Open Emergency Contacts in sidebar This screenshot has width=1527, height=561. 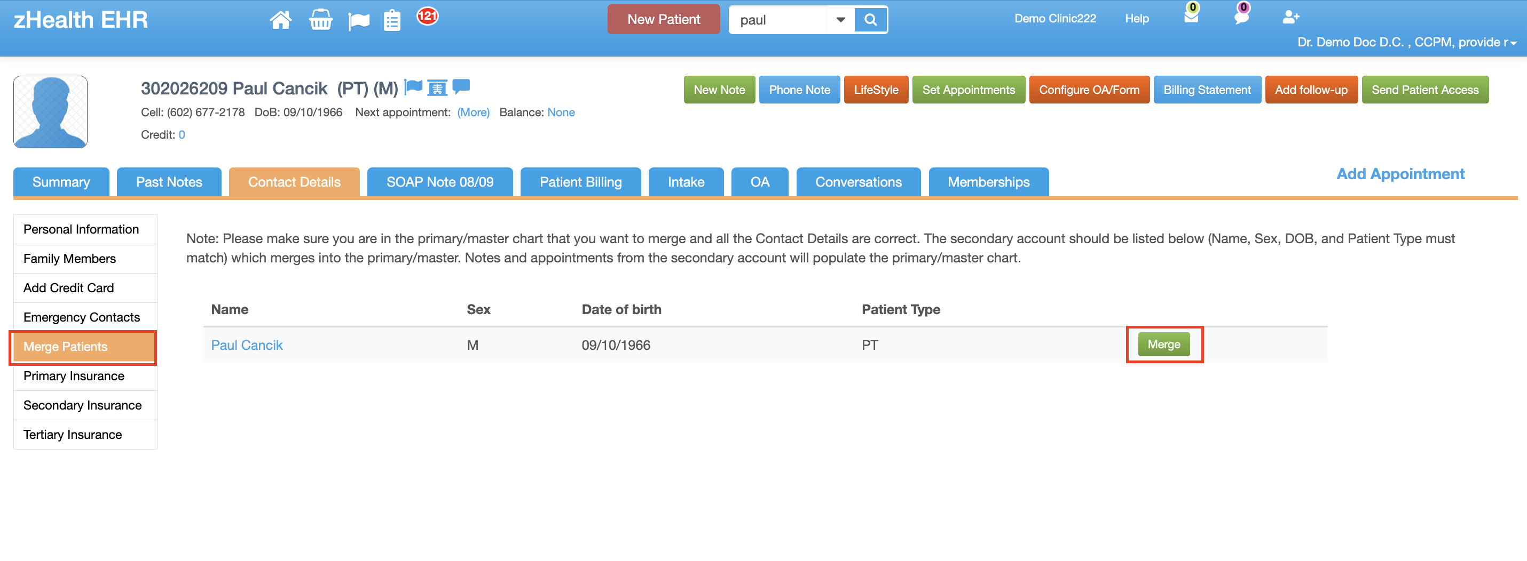tap(85, 317)
